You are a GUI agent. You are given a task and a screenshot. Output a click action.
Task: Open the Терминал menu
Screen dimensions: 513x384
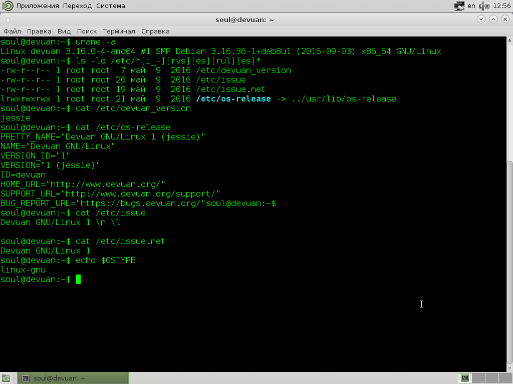[x=119, y=31]
